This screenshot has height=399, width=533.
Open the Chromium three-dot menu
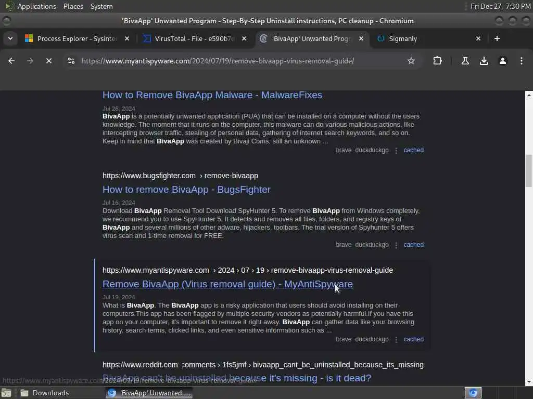521,61
